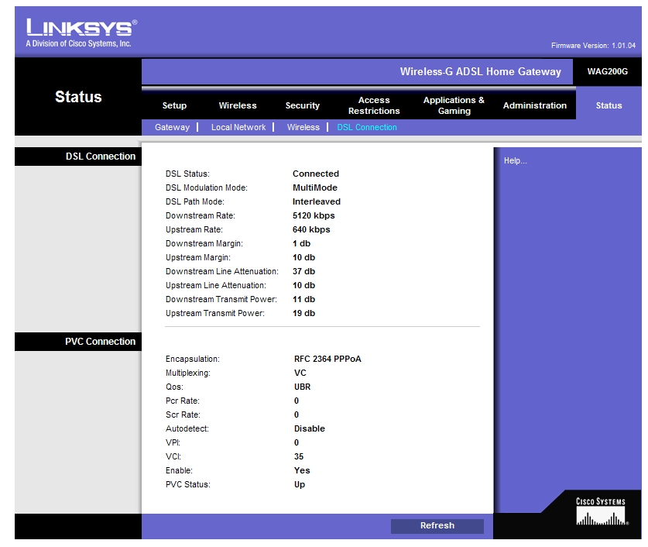Open the Setup tab

tap(174, 105)
